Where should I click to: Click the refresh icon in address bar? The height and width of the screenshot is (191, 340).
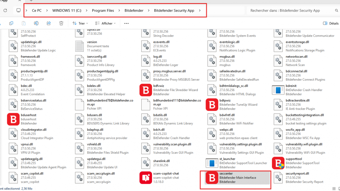(x=5, y=10)
